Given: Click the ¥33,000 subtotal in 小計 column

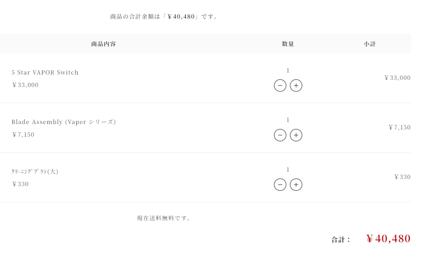Looking at the screenshot, I should tap(397, 78).
